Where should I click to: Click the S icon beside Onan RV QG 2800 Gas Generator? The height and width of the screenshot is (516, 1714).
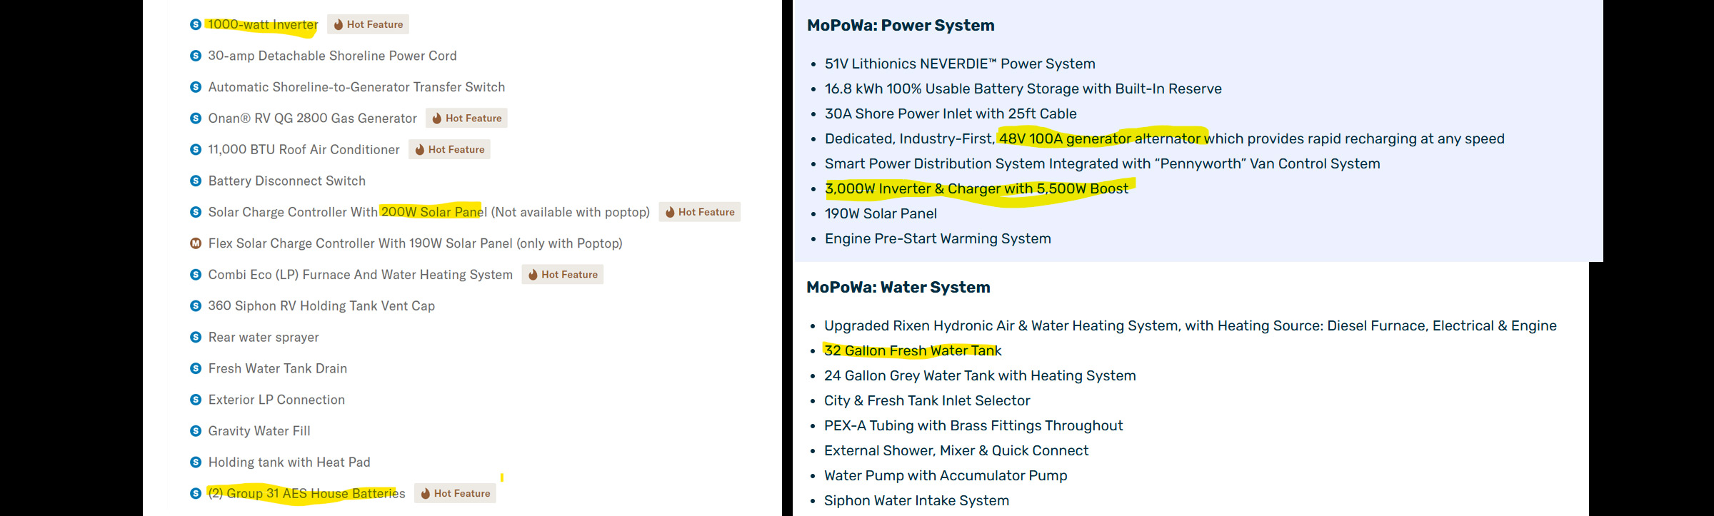pos(196,118)
